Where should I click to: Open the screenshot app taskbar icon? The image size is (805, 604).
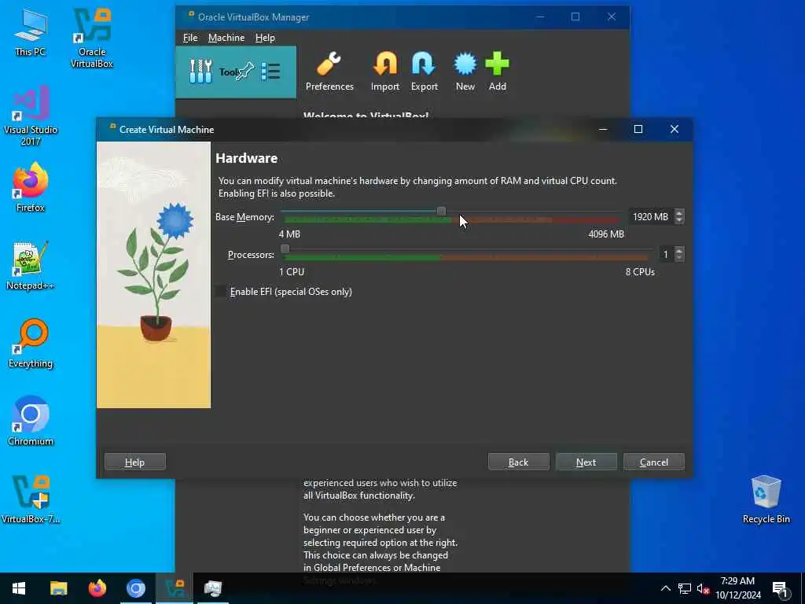click(213, 588)
